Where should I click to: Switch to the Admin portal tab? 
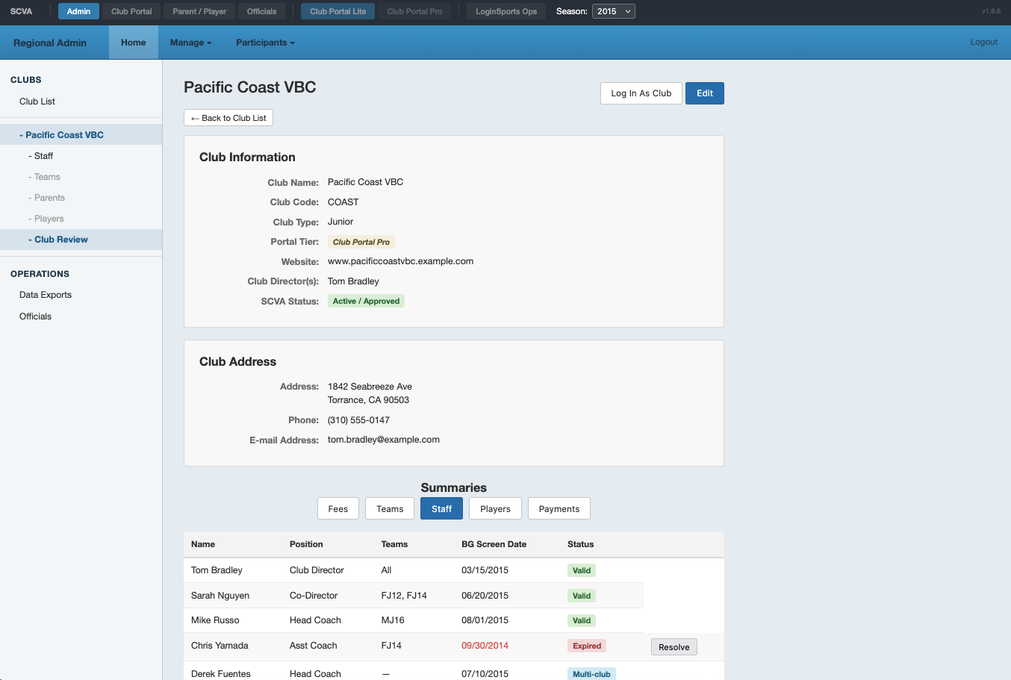click(78, 11)
